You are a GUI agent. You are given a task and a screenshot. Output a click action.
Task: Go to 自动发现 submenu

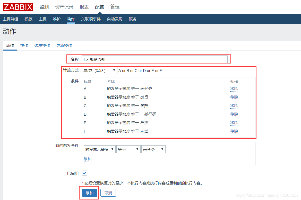click(x=115, y=19)
